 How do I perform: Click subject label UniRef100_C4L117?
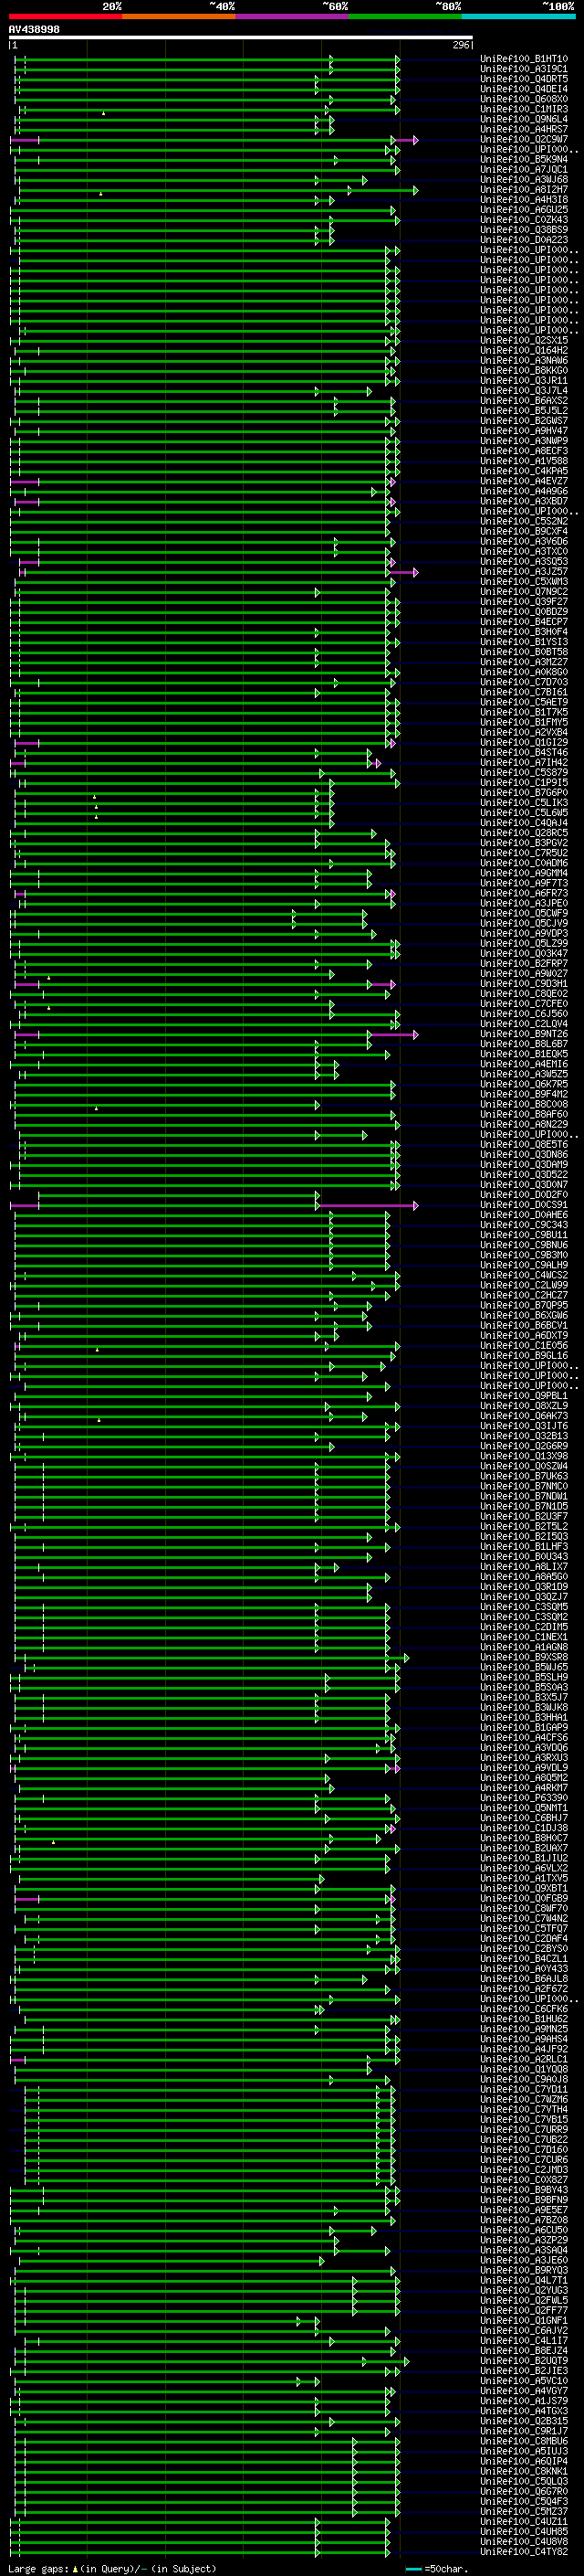(x=523, y=2340)
